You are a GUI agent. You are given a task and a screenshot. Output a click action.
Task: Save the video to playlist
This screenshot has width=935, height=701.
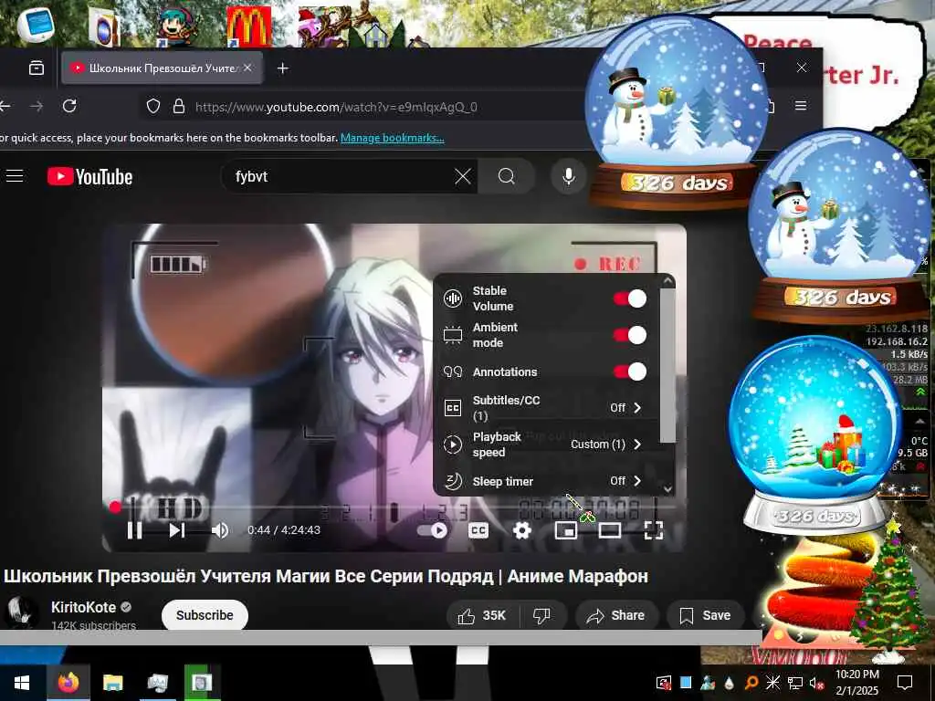coord(706,616)
